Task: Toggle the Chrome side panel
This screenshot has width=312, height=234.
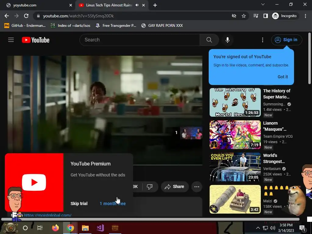Action: click(265, 16)
